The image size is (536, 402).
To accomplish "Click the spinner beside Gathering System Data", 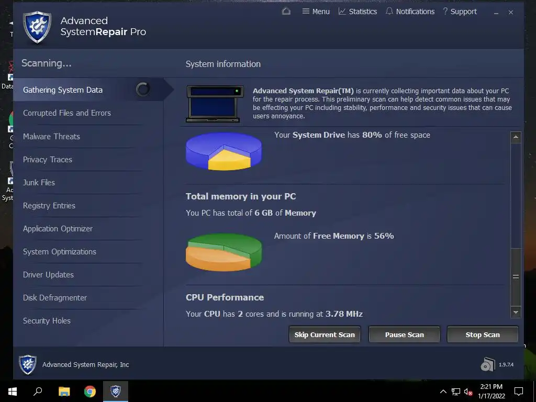I will (142, 89).
